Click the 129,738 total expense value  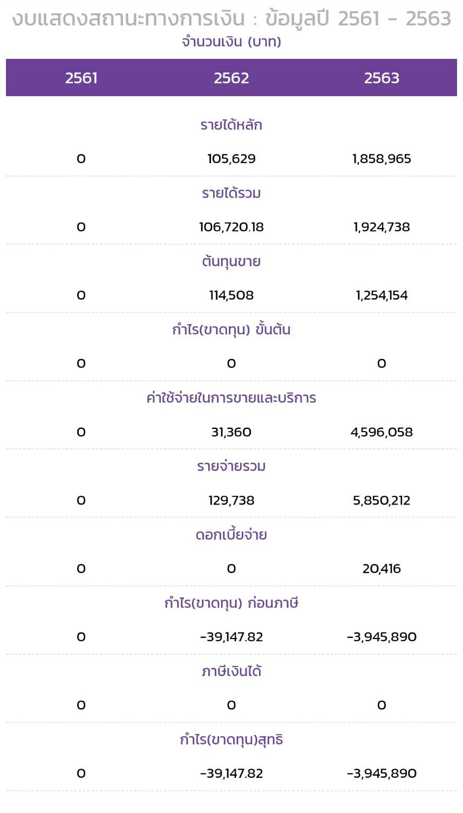231,500
